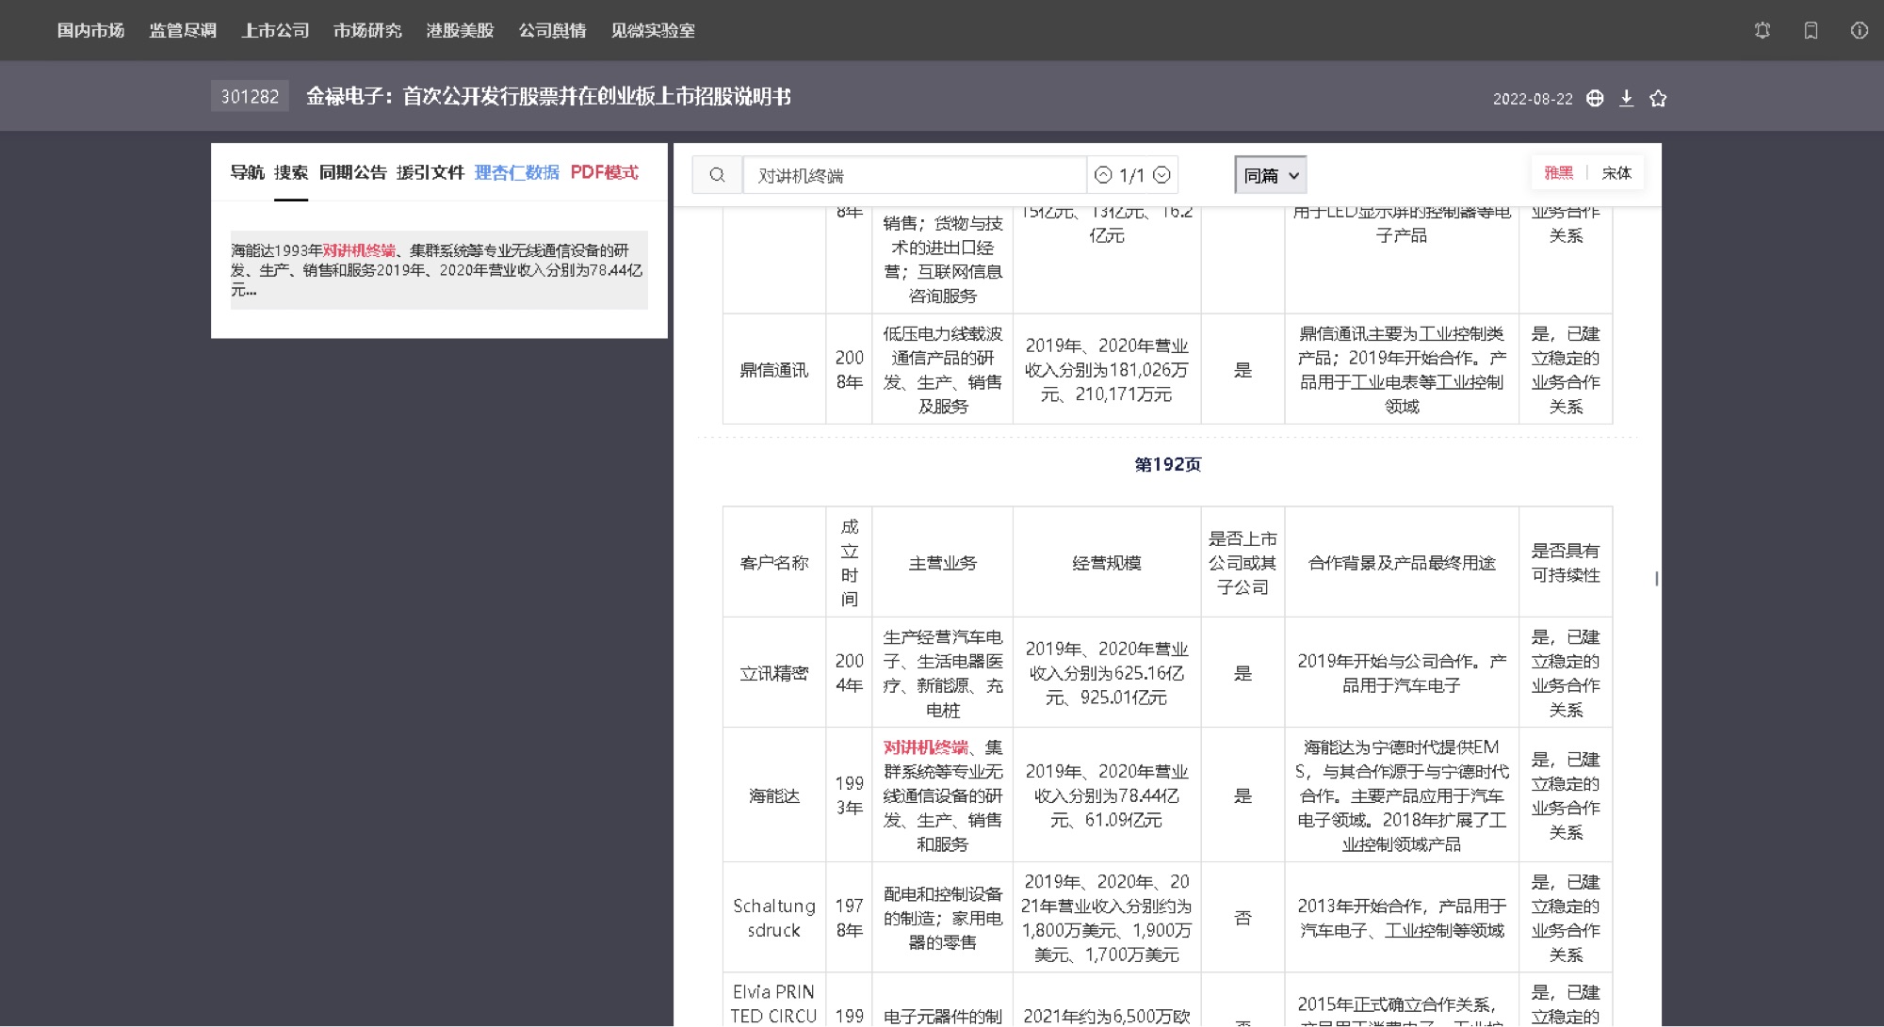This screenshot has height=1027, width=1884.
Task: Open 市场研究 menu
Action: pos(367,30)
